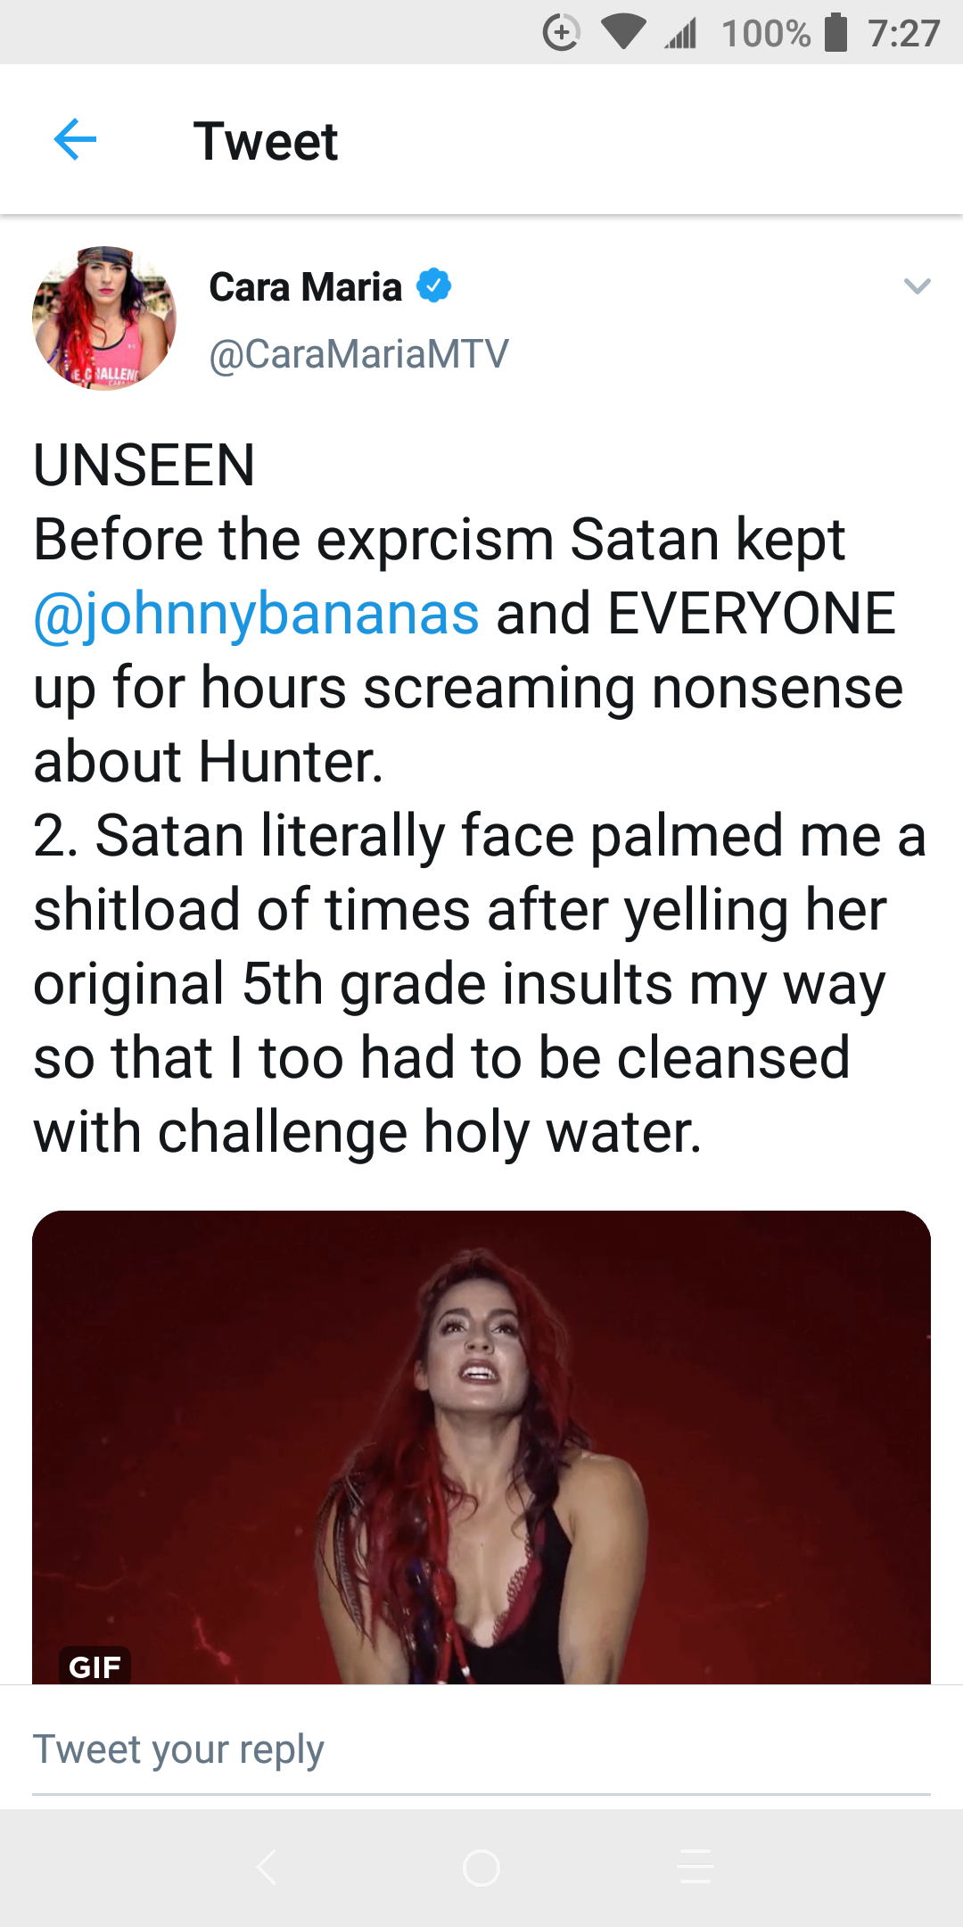Screen dimensions: 963x1927
Task: Tap the cellular signal icon
Action: tap(681, 34)
